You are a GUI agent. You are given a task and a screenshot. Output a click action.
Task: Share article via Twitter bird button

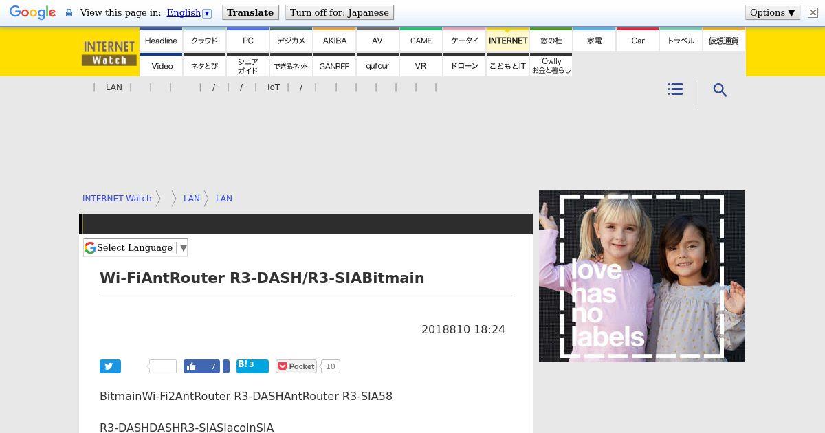click(110, 366)
